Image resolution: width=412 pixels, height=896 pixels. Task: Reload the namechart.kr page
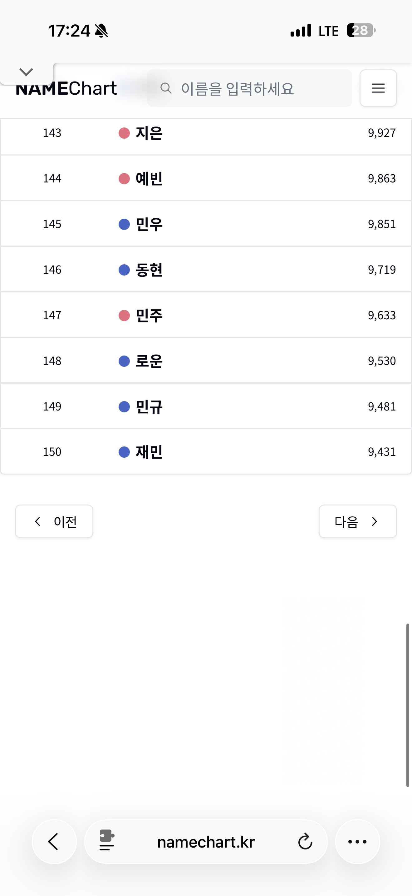(x=305, y=842)
